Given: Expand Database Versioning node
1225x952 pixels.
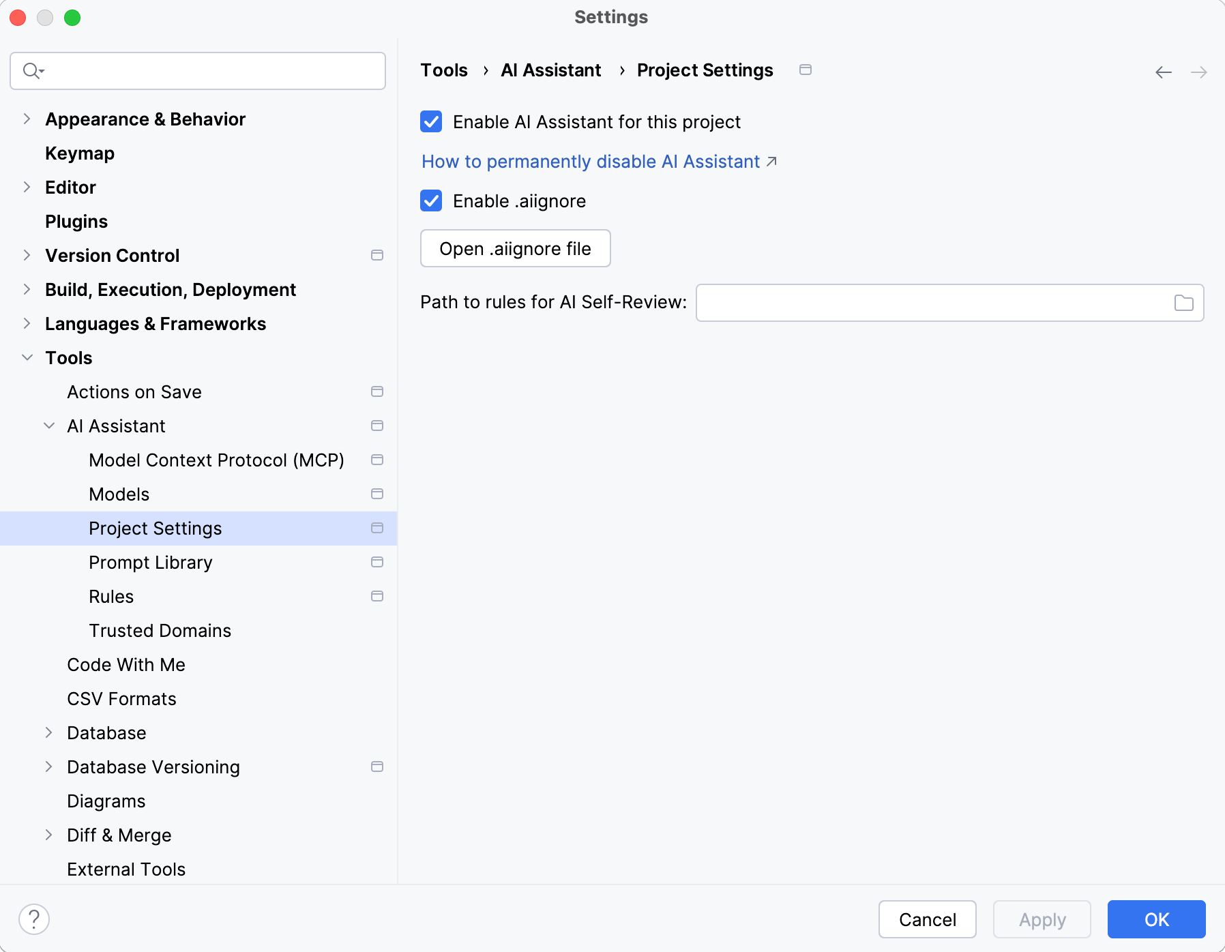Looking at the screenshot, I should point(49,767).
